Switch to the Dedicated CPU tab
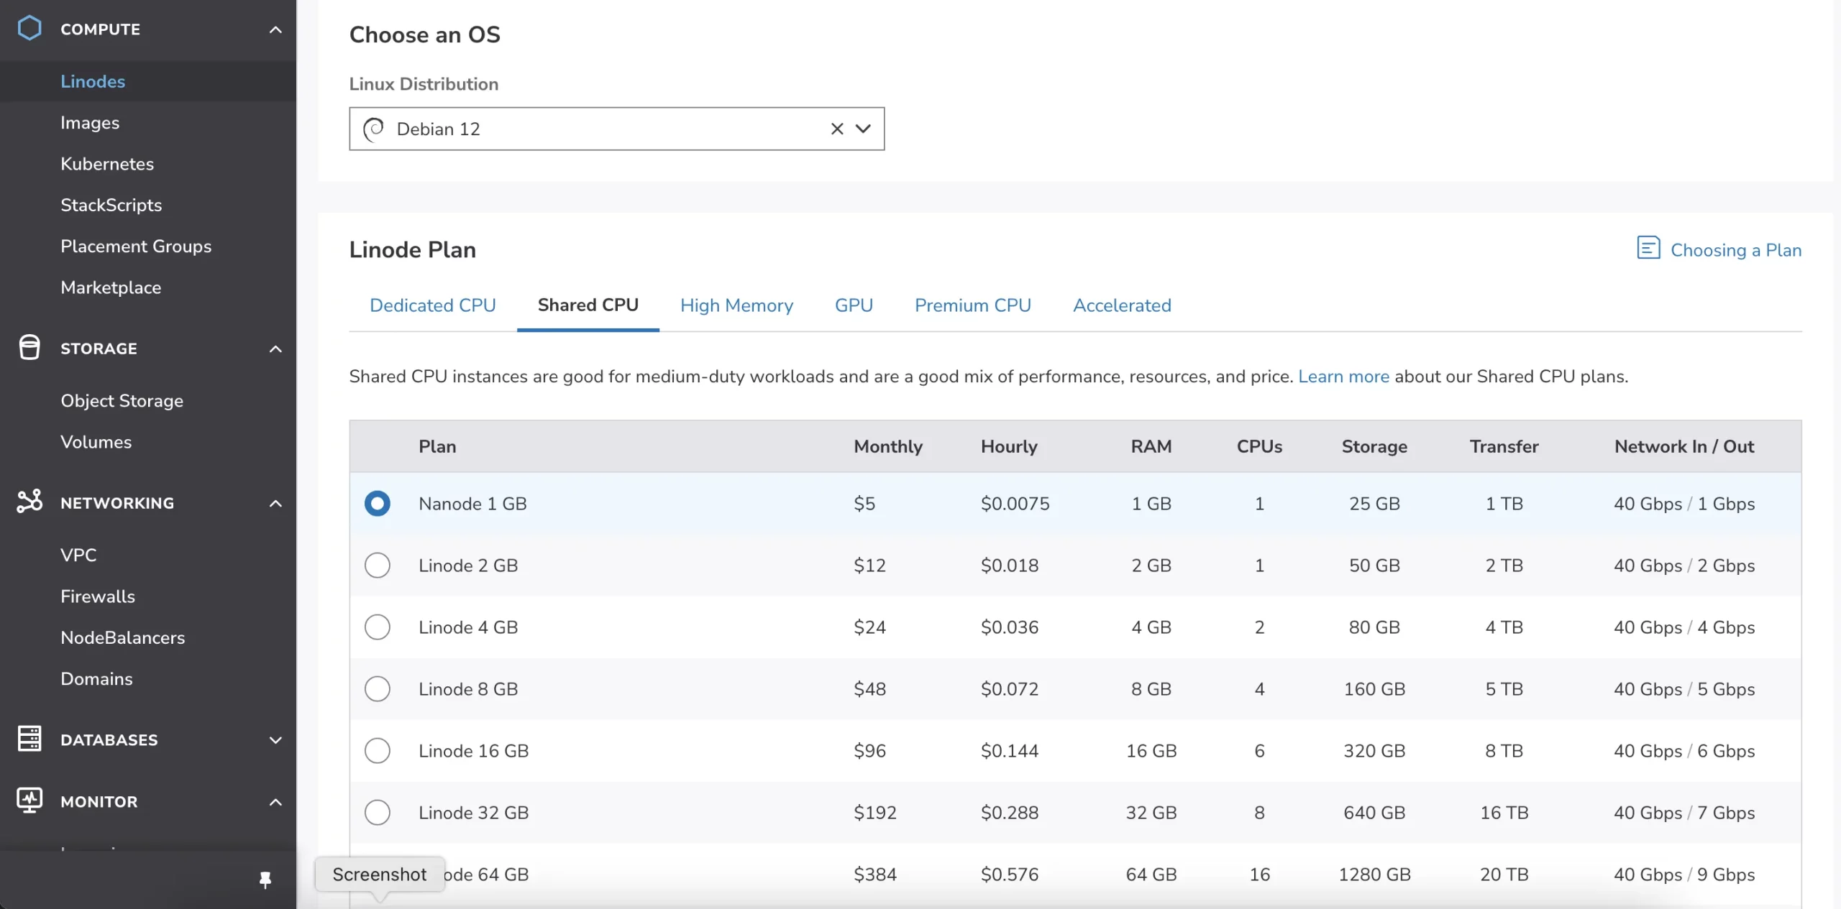The height and width of the screenshot is (909, 1841). tap(433, 305)
